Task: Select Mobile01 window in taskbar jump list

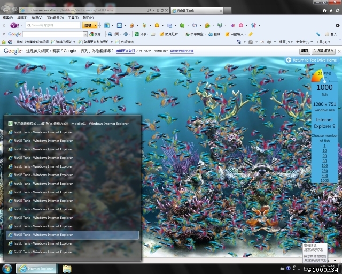Action: [x=73, y=124]
